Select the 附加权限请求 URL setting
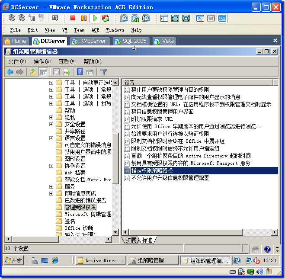 click(152, 119)
